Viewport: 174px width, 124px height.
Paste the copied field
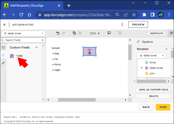80,33
